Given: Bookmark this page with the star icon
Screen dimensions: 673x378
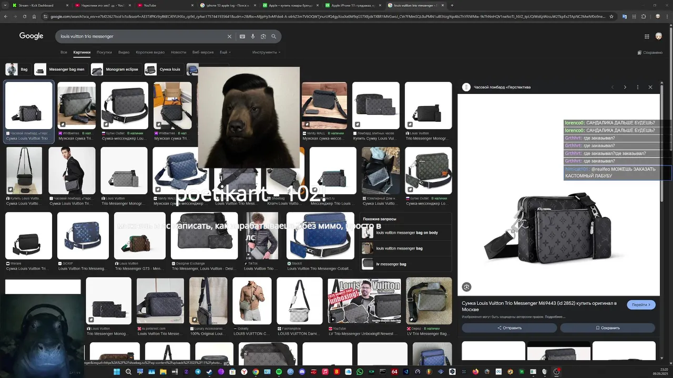Looking at the screenshot, I should [611, 16].
